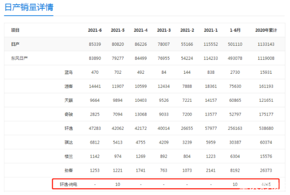Click the 2021-1 column header
Viewport: 290px width, 195px height.
[211, 30]
